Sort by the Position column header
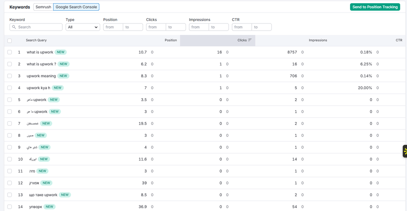The height and width of the screenshot is (211, 407). [171, 40]
